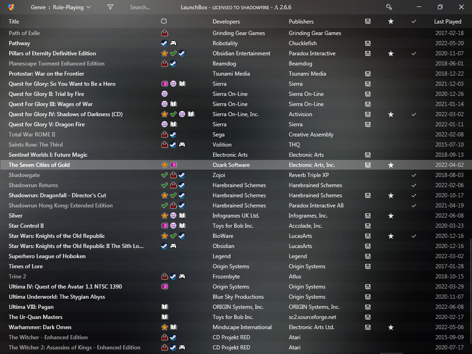Toggle favorite star for The Seven Cities of Gold

click(391, 165)
